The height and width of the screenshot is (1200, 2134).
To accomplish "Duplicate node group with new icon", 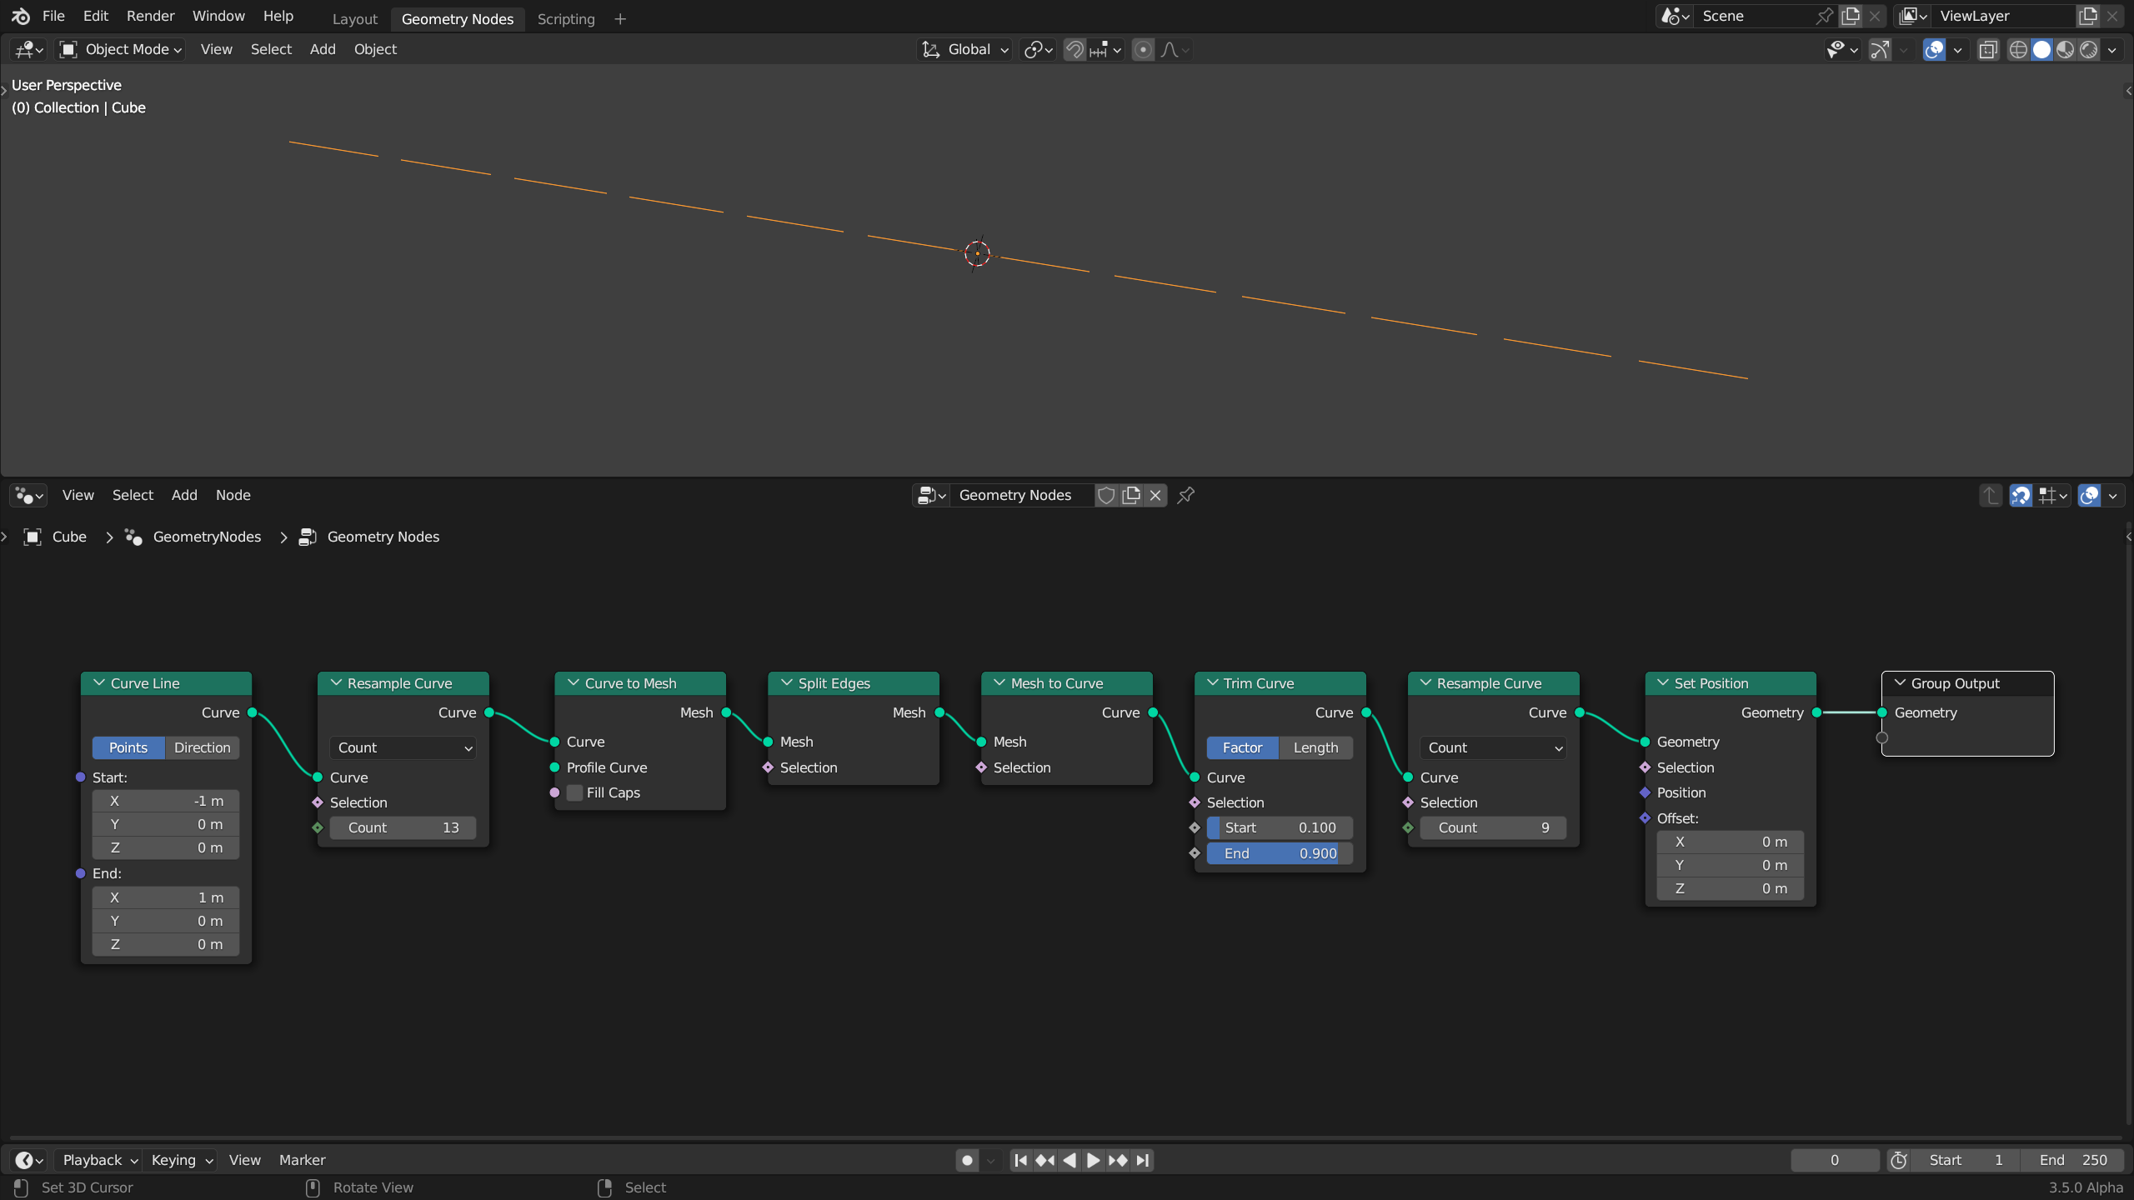I will coord(1131,496).
